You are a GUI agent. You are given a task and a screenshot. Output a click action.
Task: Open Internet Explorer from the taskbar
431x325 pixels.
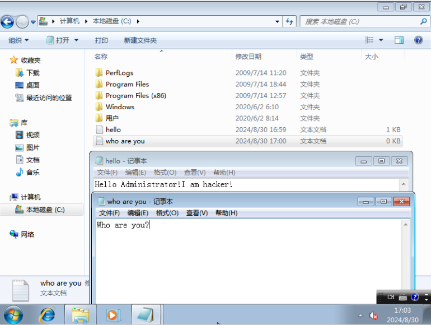[48, 315]
